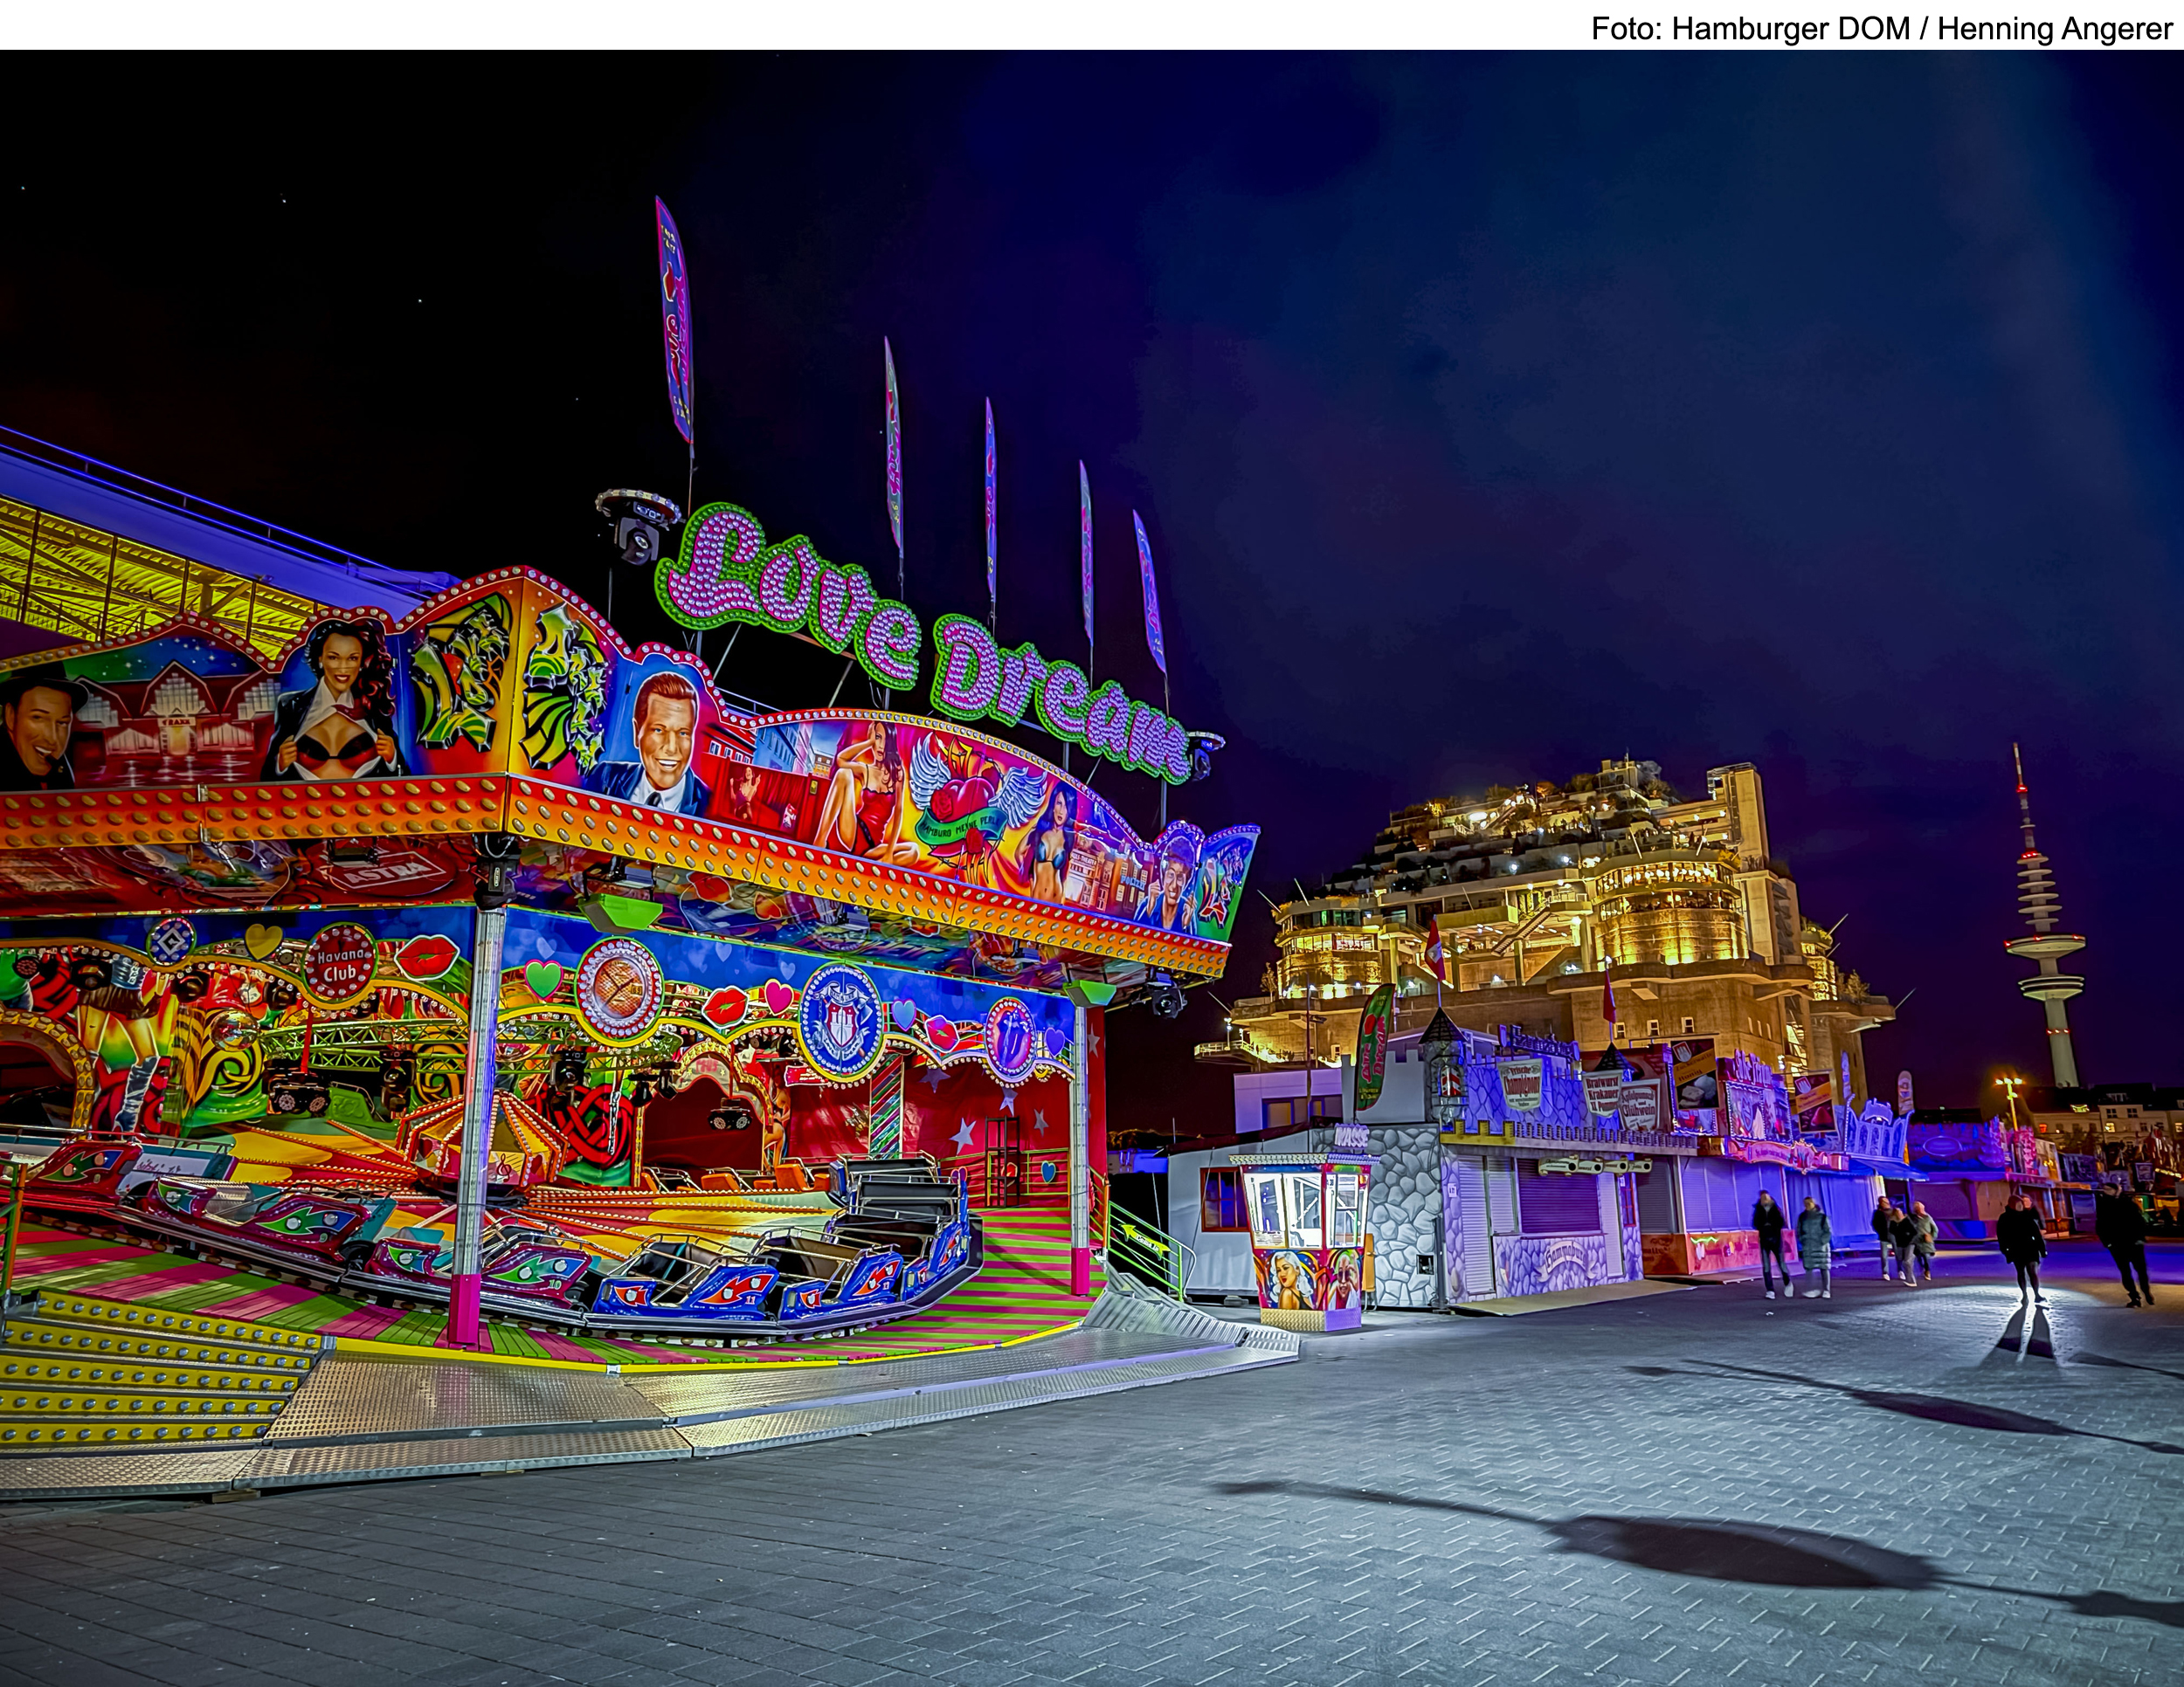Click the photo credit text 'Foto: Hamburger DOM'
2184x1687 pixels.
(1752, 28)
